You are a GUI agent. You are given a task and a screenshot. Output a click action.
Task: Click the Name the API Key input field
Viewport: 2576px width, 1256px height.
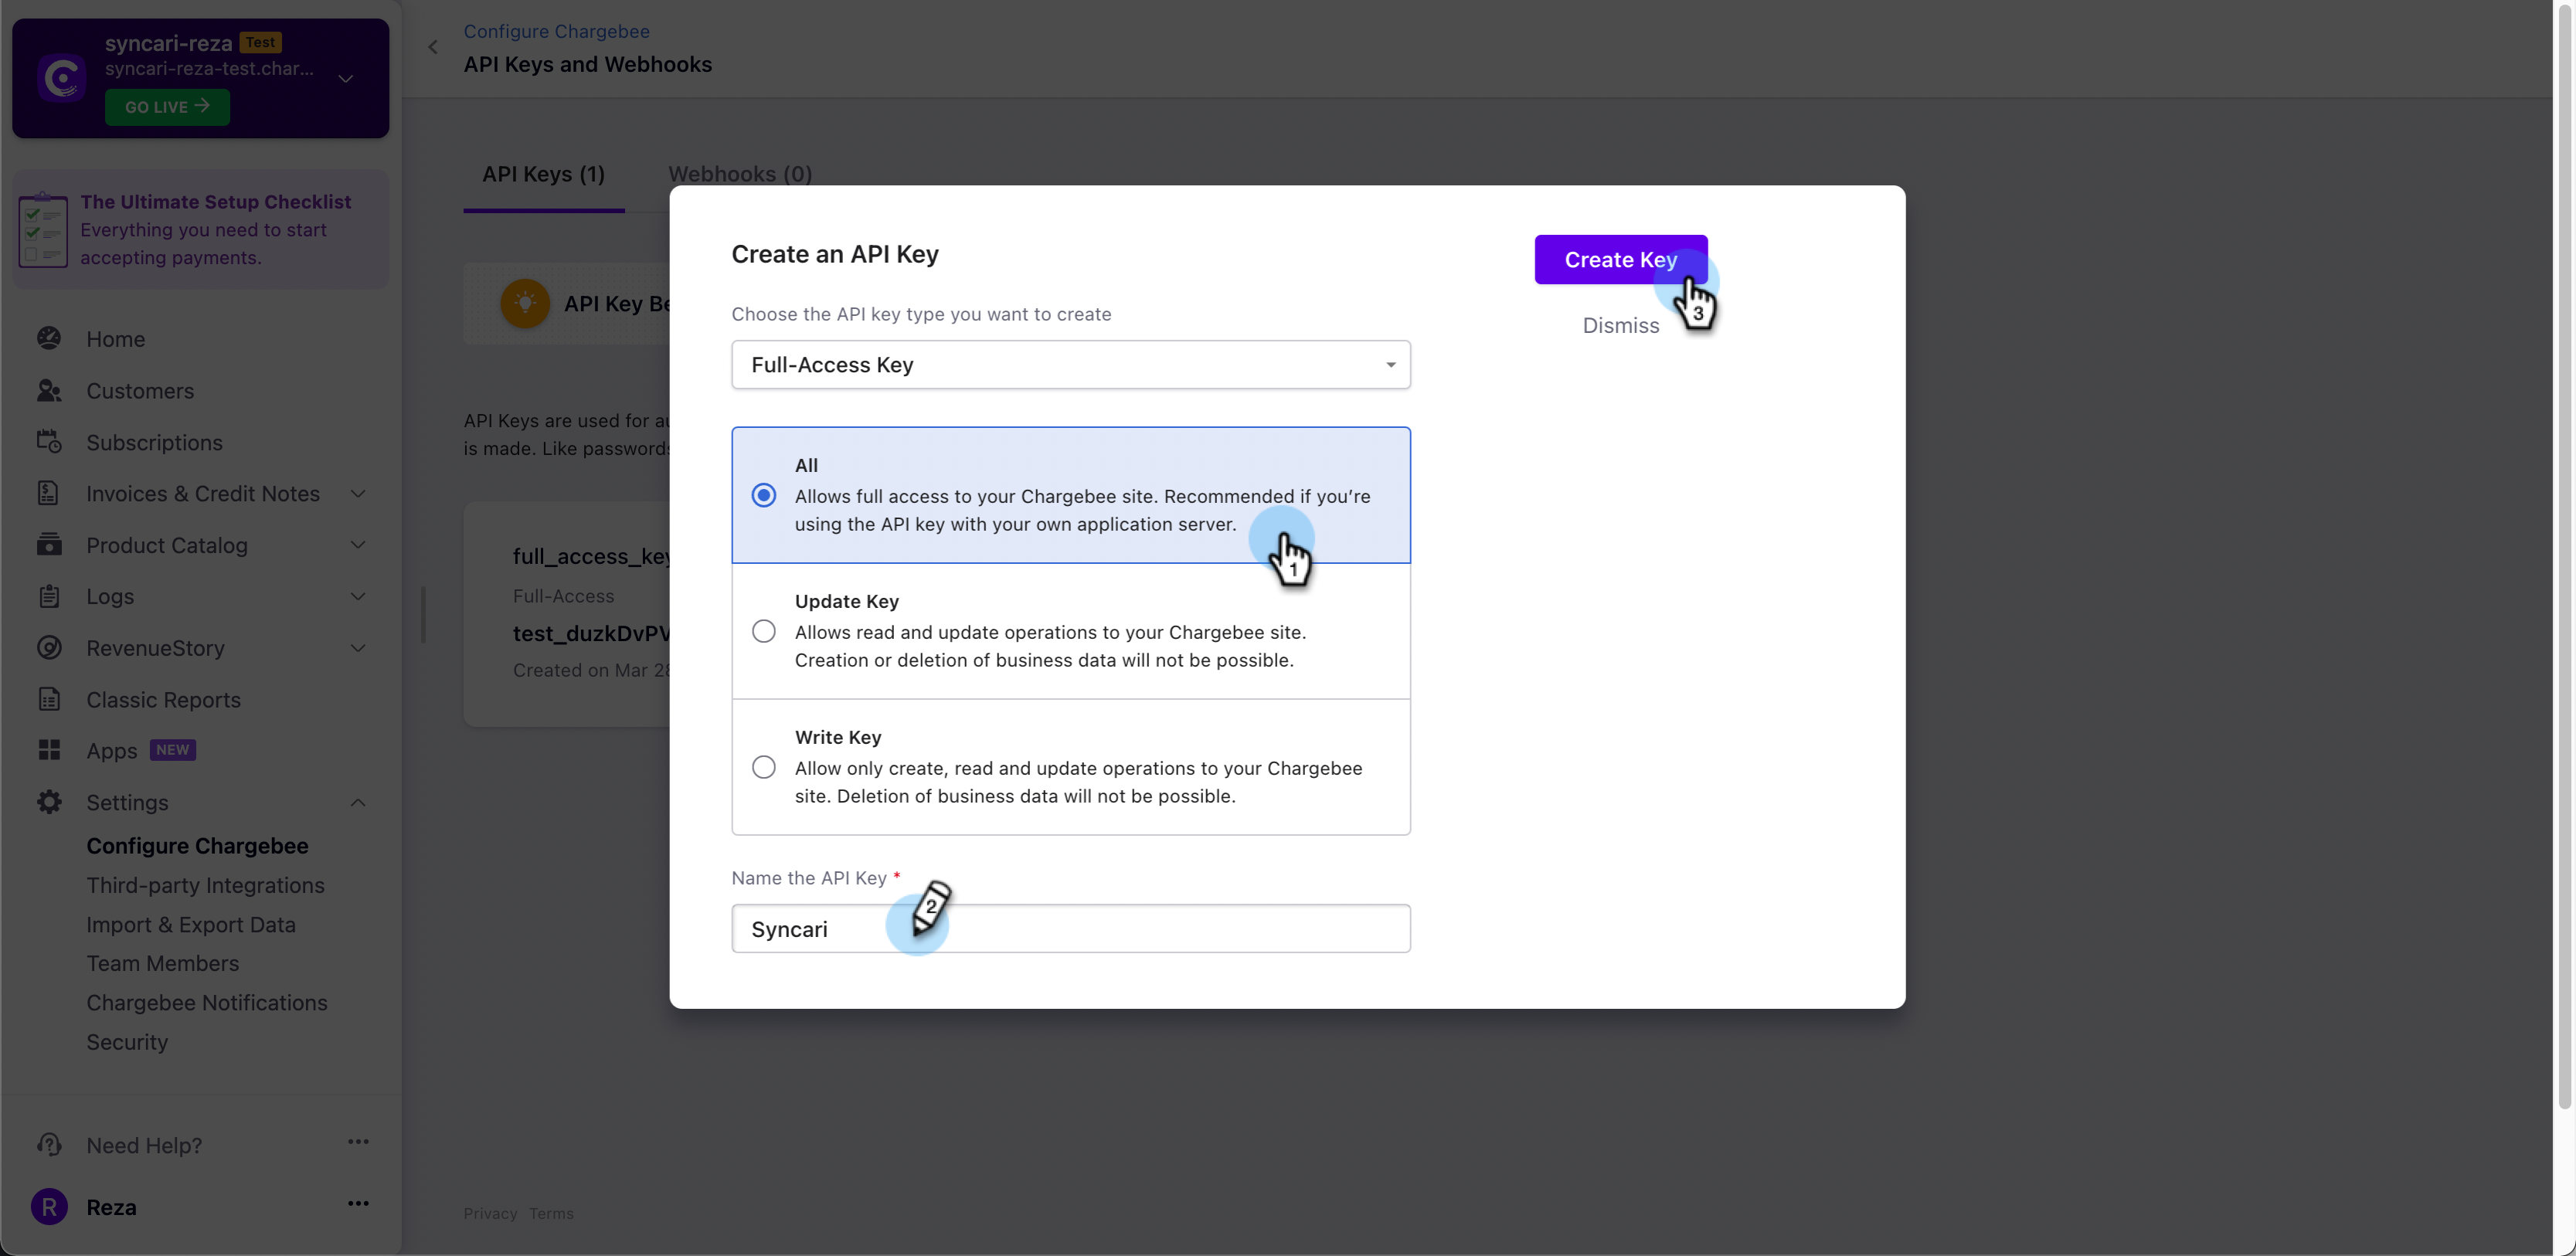1070,929
